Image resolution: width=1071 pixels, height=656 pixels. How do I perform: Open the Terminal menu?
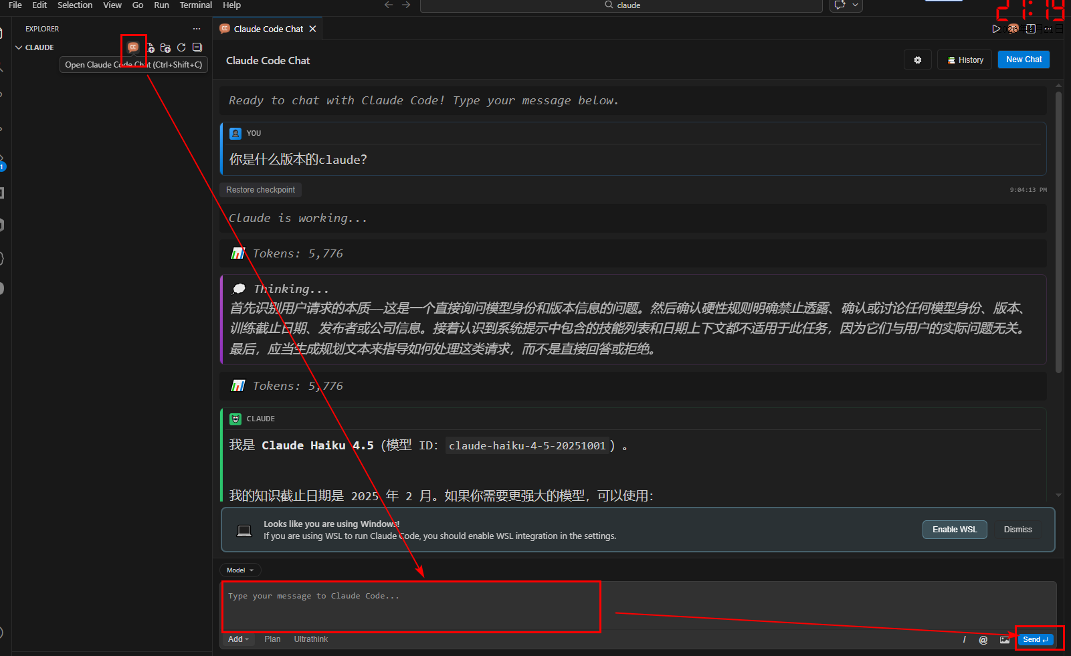[x=195, y=5]
